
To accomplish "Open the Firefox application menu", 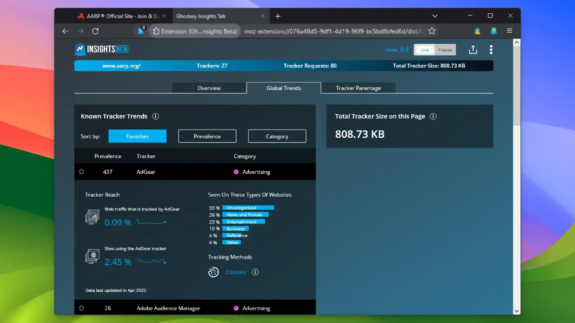I will tap(509, 31).
